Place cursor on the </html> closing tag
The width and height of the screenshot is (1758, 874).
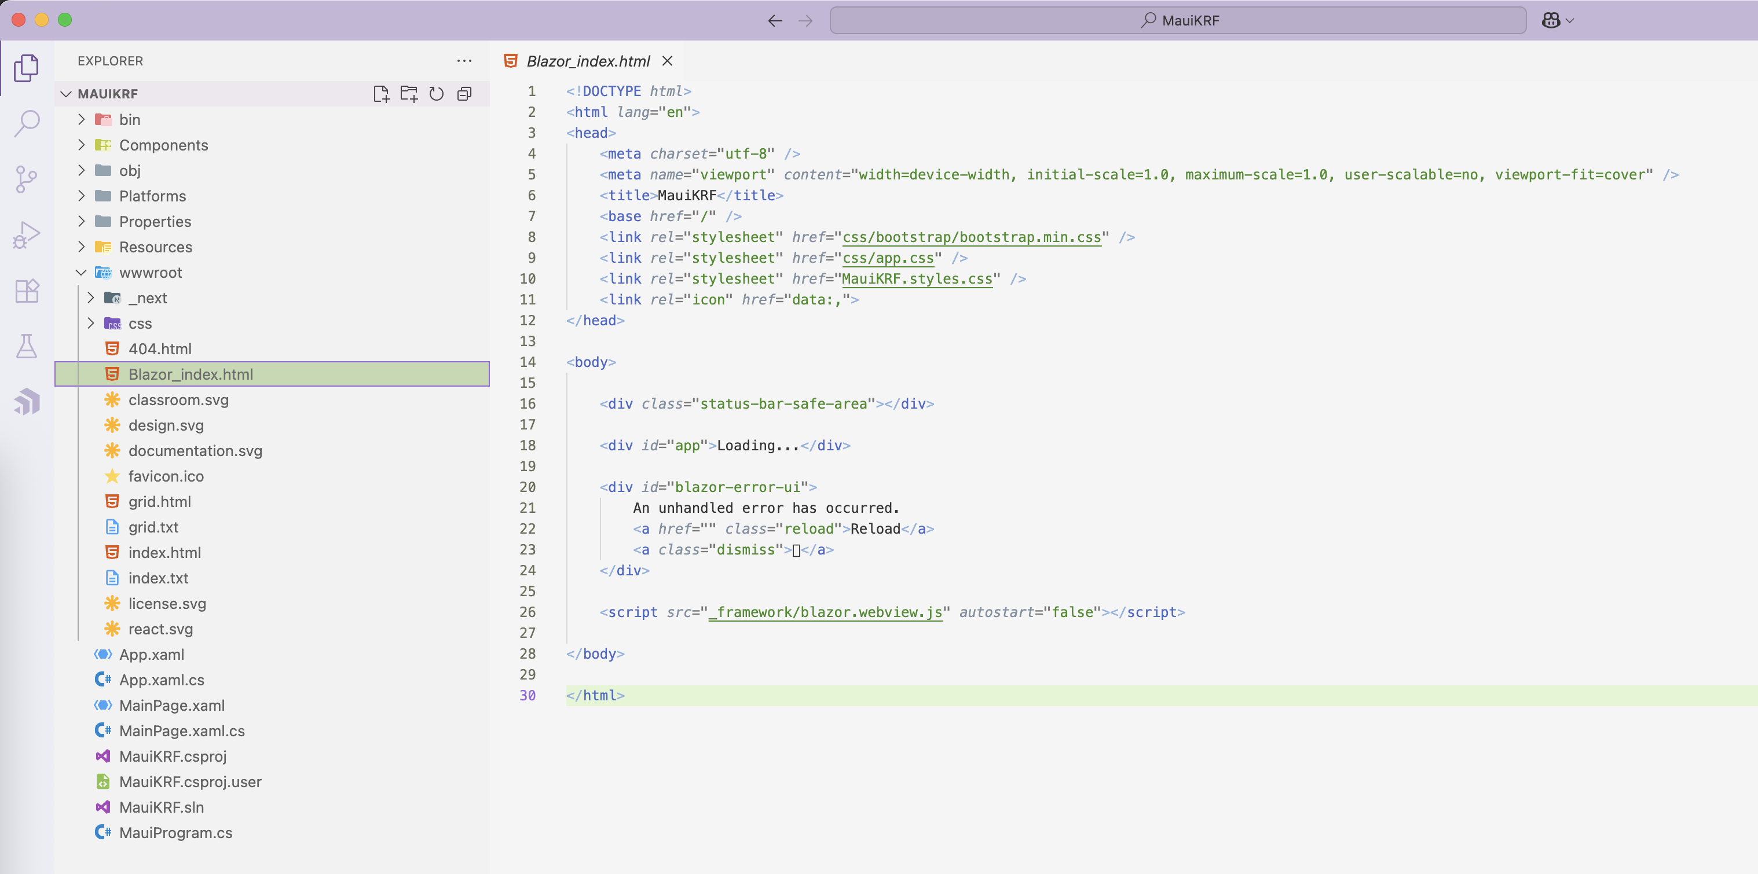click(x=595, y=695)
